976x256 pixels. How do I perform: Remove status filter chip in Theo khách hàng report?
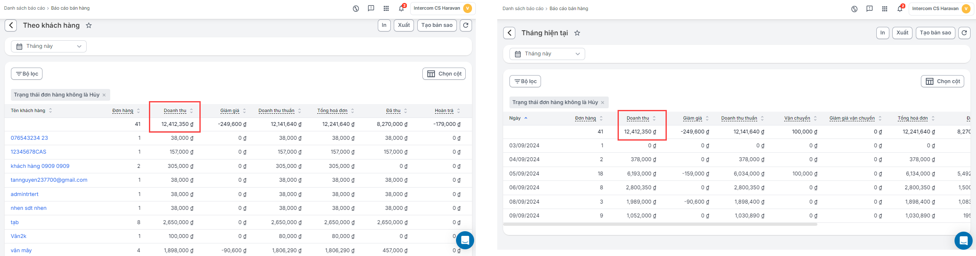pos(104,95)
